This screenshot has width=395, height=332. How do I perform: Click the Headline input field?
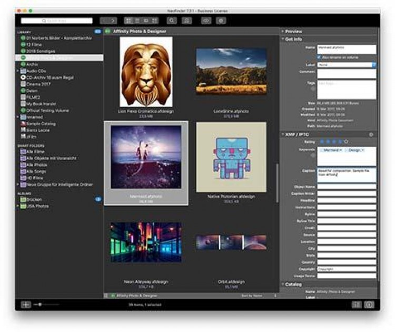tap(347, 200)
